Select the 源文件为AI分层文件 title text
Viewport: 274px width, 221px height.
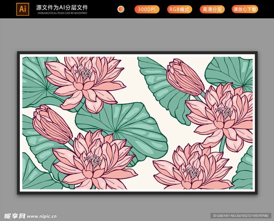point(61,7)
